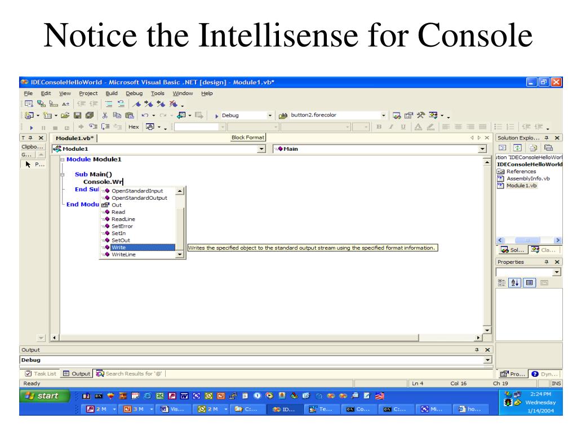Click the Find in Files binoculars icon
The width and height of the screenshot is (577, 432).
[283, 116]
